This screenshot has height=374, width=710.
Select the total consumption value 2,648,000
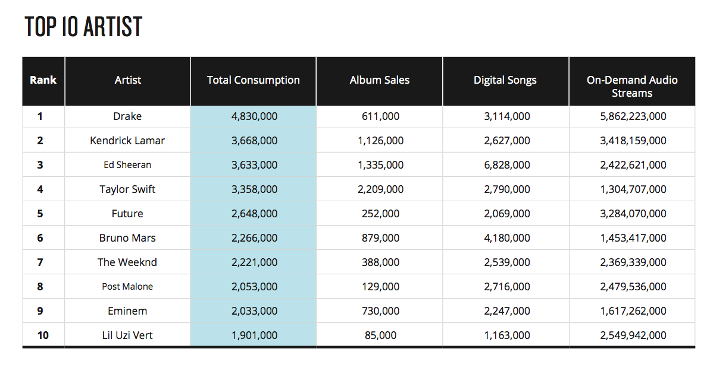pos(255,214)
